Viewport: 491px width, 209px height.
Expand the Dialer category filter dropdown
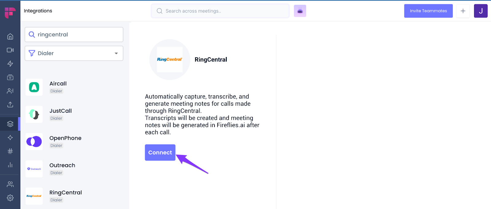pyautogui.click(x=74, y=53)
